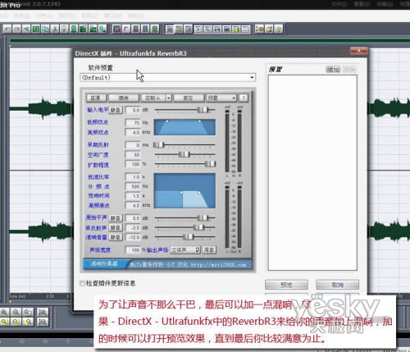
Task: Open the 预置 presets dropdown in plugin
Action: pyautogui.click(x=221, y=98)
